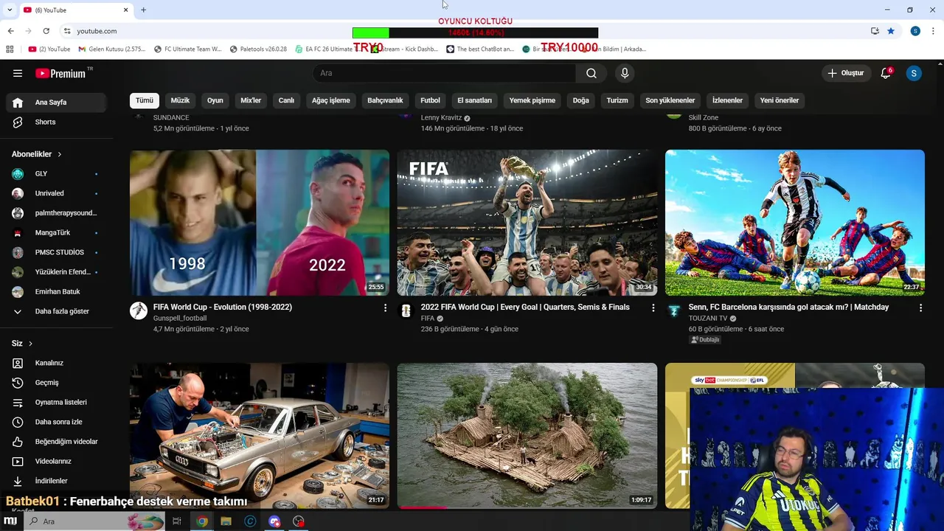Select the Bahçıvanlık filter chip
The width and height of the screenshot is (944, 531).
click(x=385, y=100)
